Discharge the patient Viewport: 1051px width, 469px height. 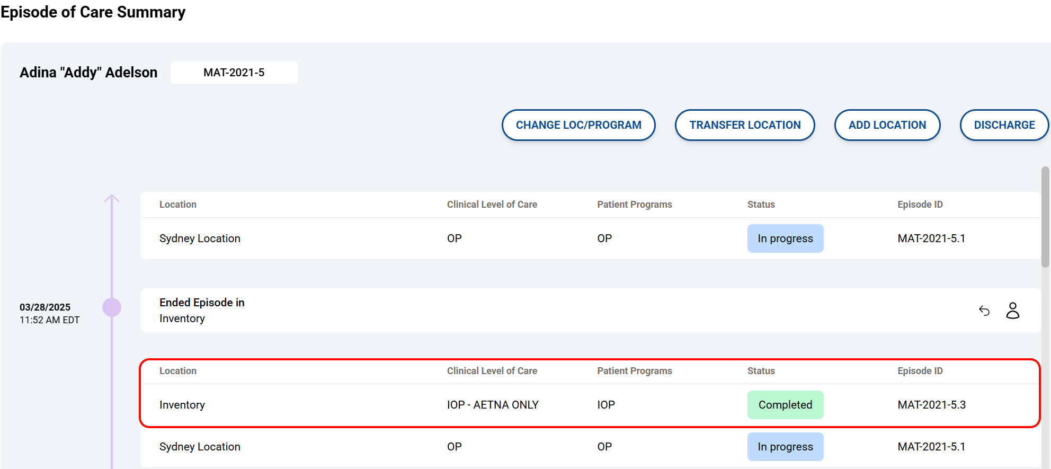pos(1004,125)
